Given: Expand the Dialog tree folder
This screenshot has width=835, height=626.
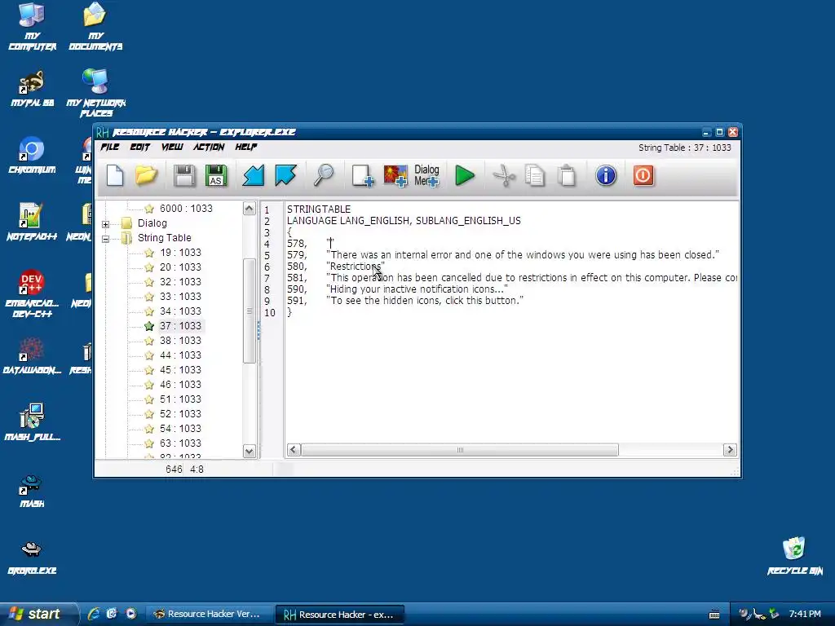Looking at the screenshot, I should 105,224.
